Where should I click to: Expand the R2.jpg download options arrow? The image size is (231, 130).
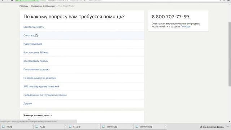pyautogui.click(x=66, y=126)
